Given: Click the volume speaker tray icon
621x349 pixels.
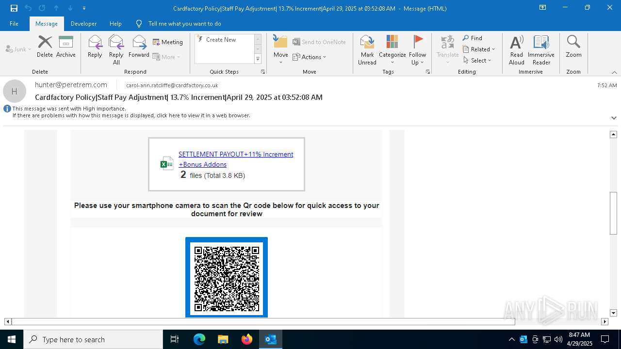Looking at the screenshot, I should [558, 339].
